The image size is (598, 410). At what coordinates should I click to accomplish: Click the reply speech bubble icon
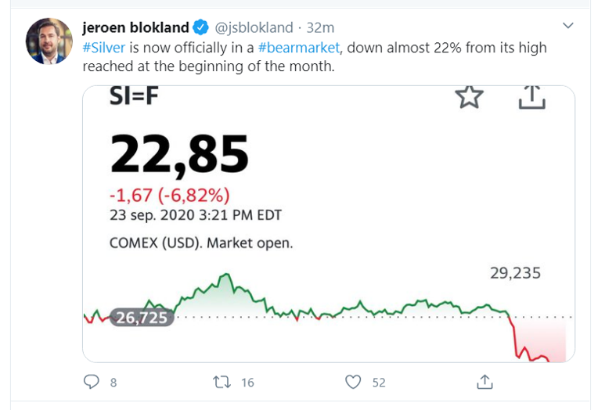(92, 382)
